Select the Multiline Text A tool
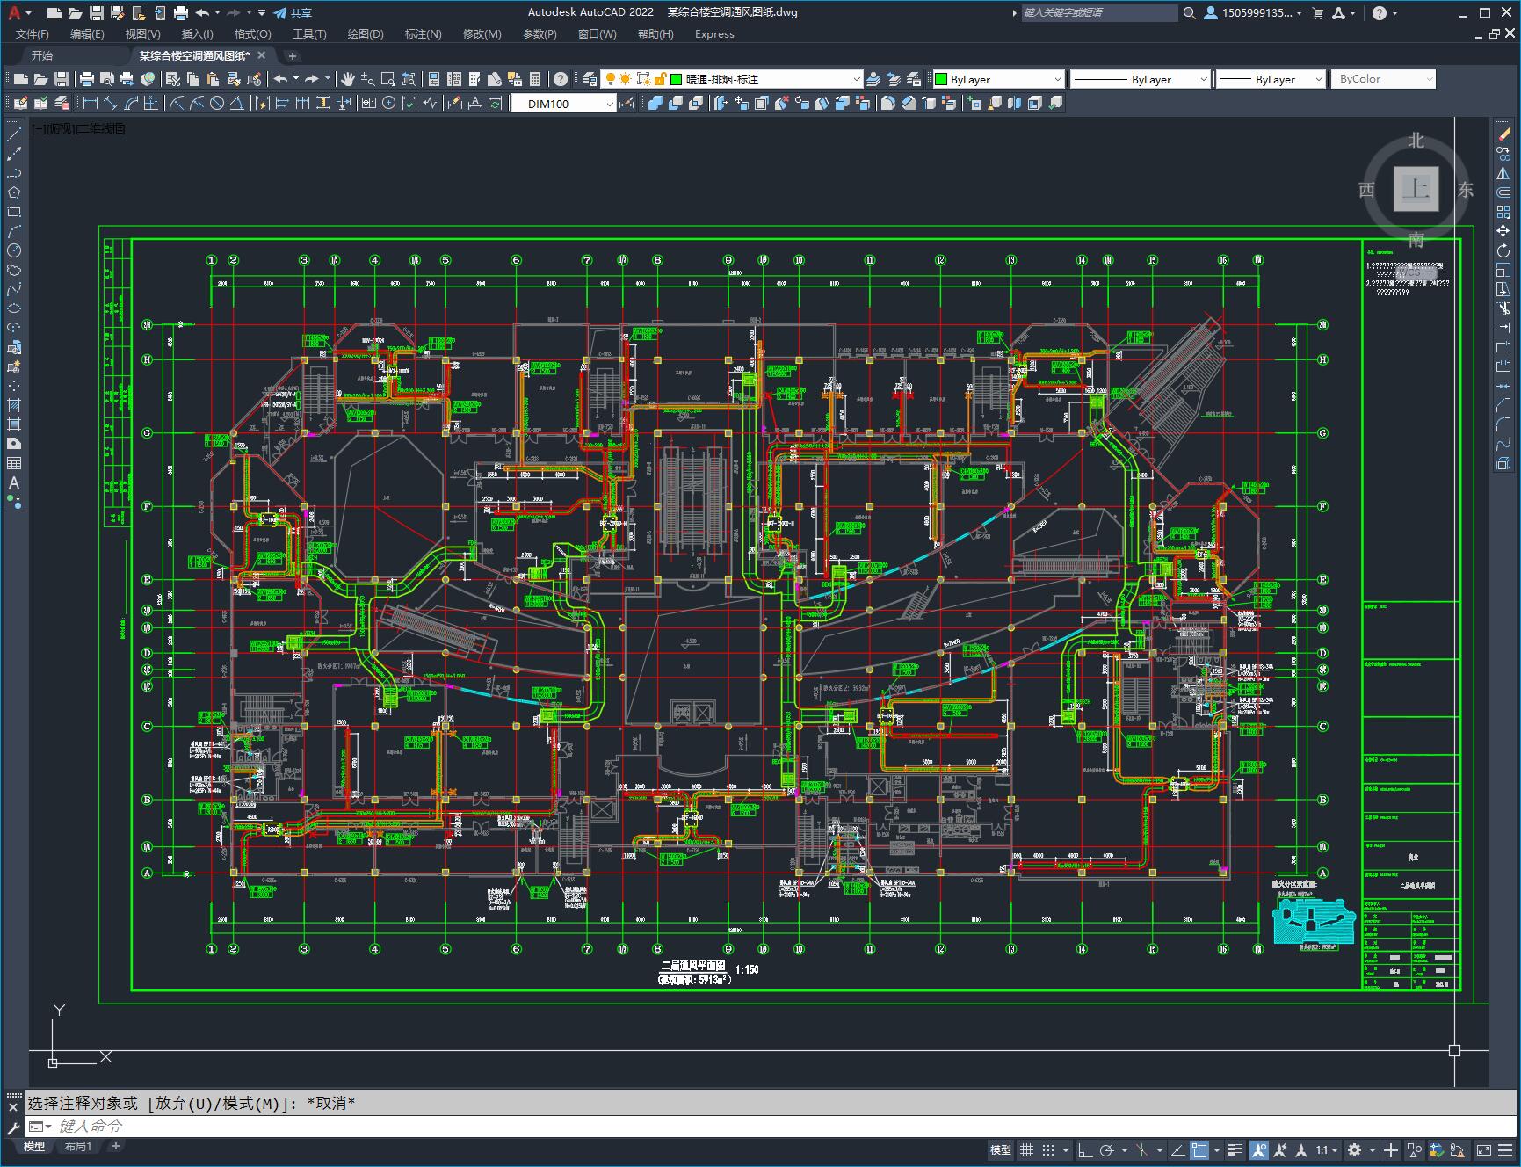The width and height of the screenshot is (1521, 1167). tap(13, 482)
